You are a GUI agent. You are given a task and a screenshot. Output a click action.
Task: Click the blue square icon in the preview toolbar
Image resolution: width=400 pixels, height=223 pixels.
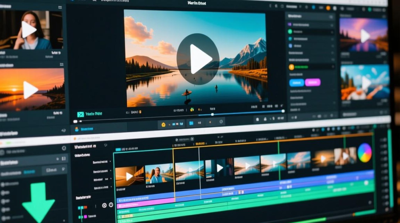[191, 123]
